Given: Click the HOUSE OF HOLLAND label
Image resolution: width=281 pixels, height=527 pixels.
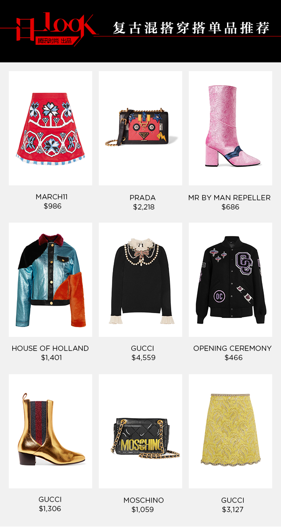Looking at the screenshot, I should coord(50,348).
